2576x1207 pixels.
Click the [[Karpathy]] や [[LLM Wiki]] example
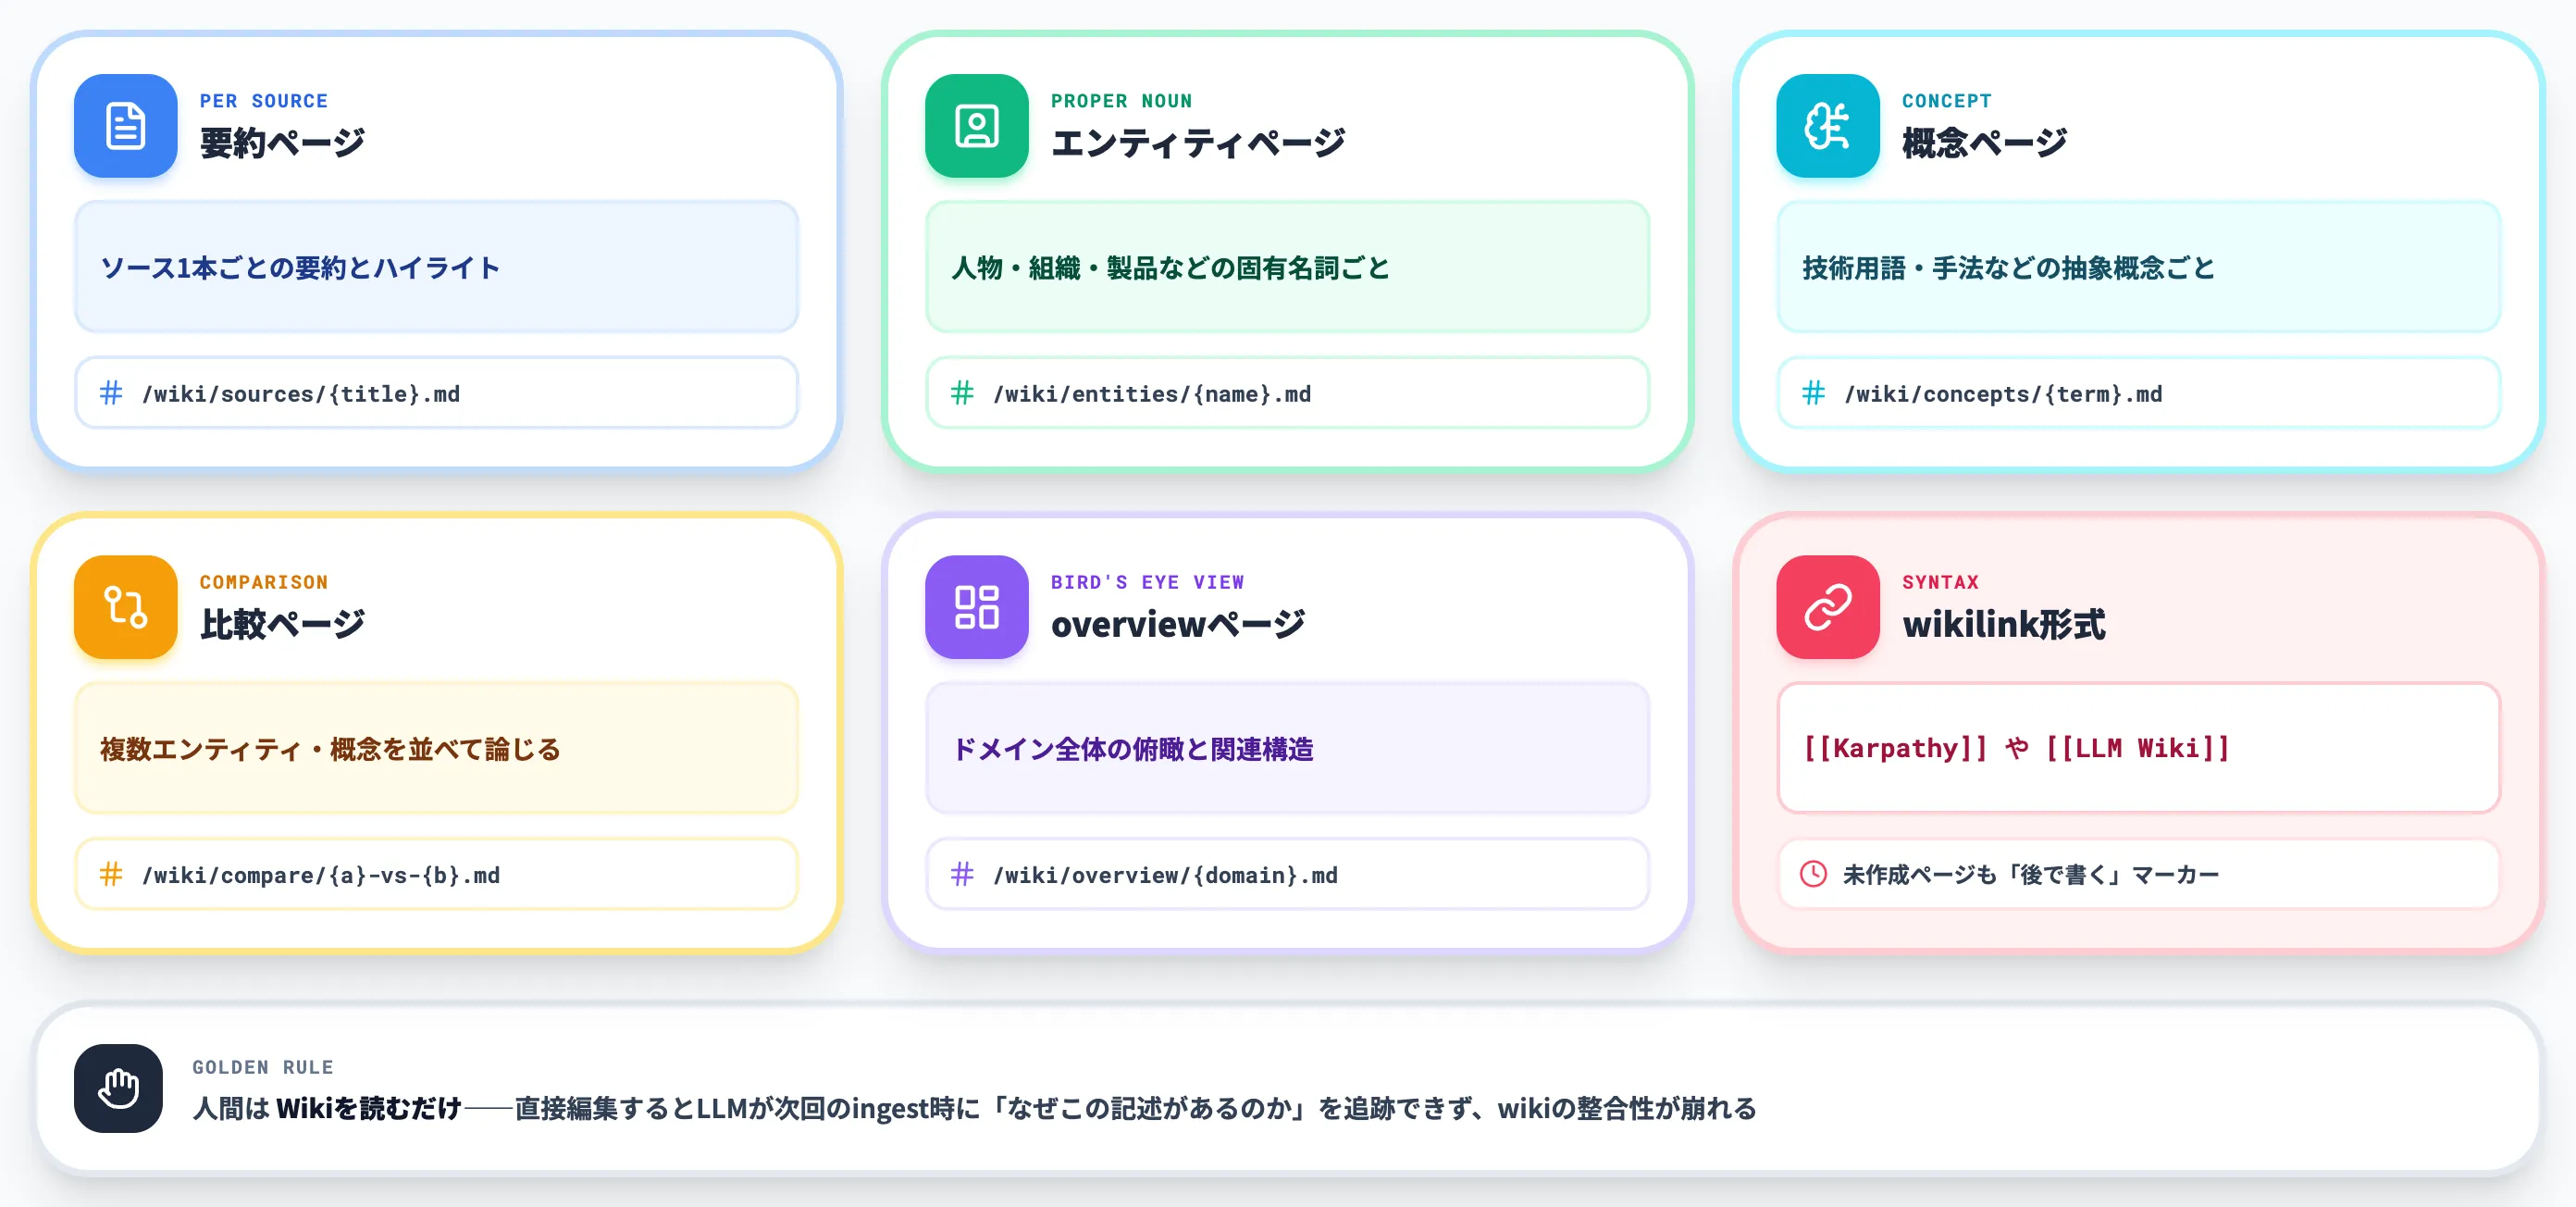[2016, 748]
